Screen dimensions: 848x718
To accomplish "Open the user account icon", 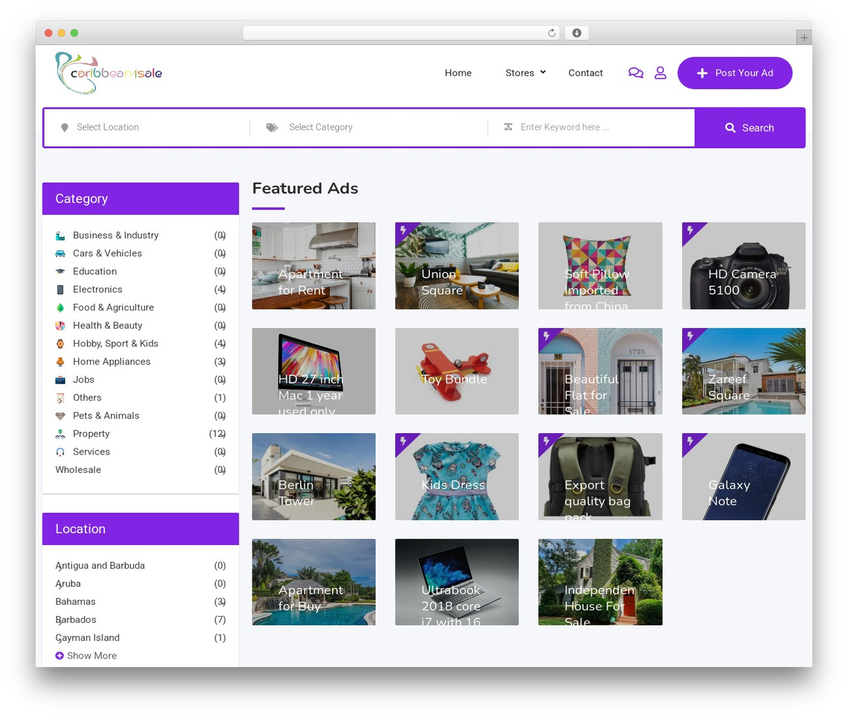I will 661,73.
